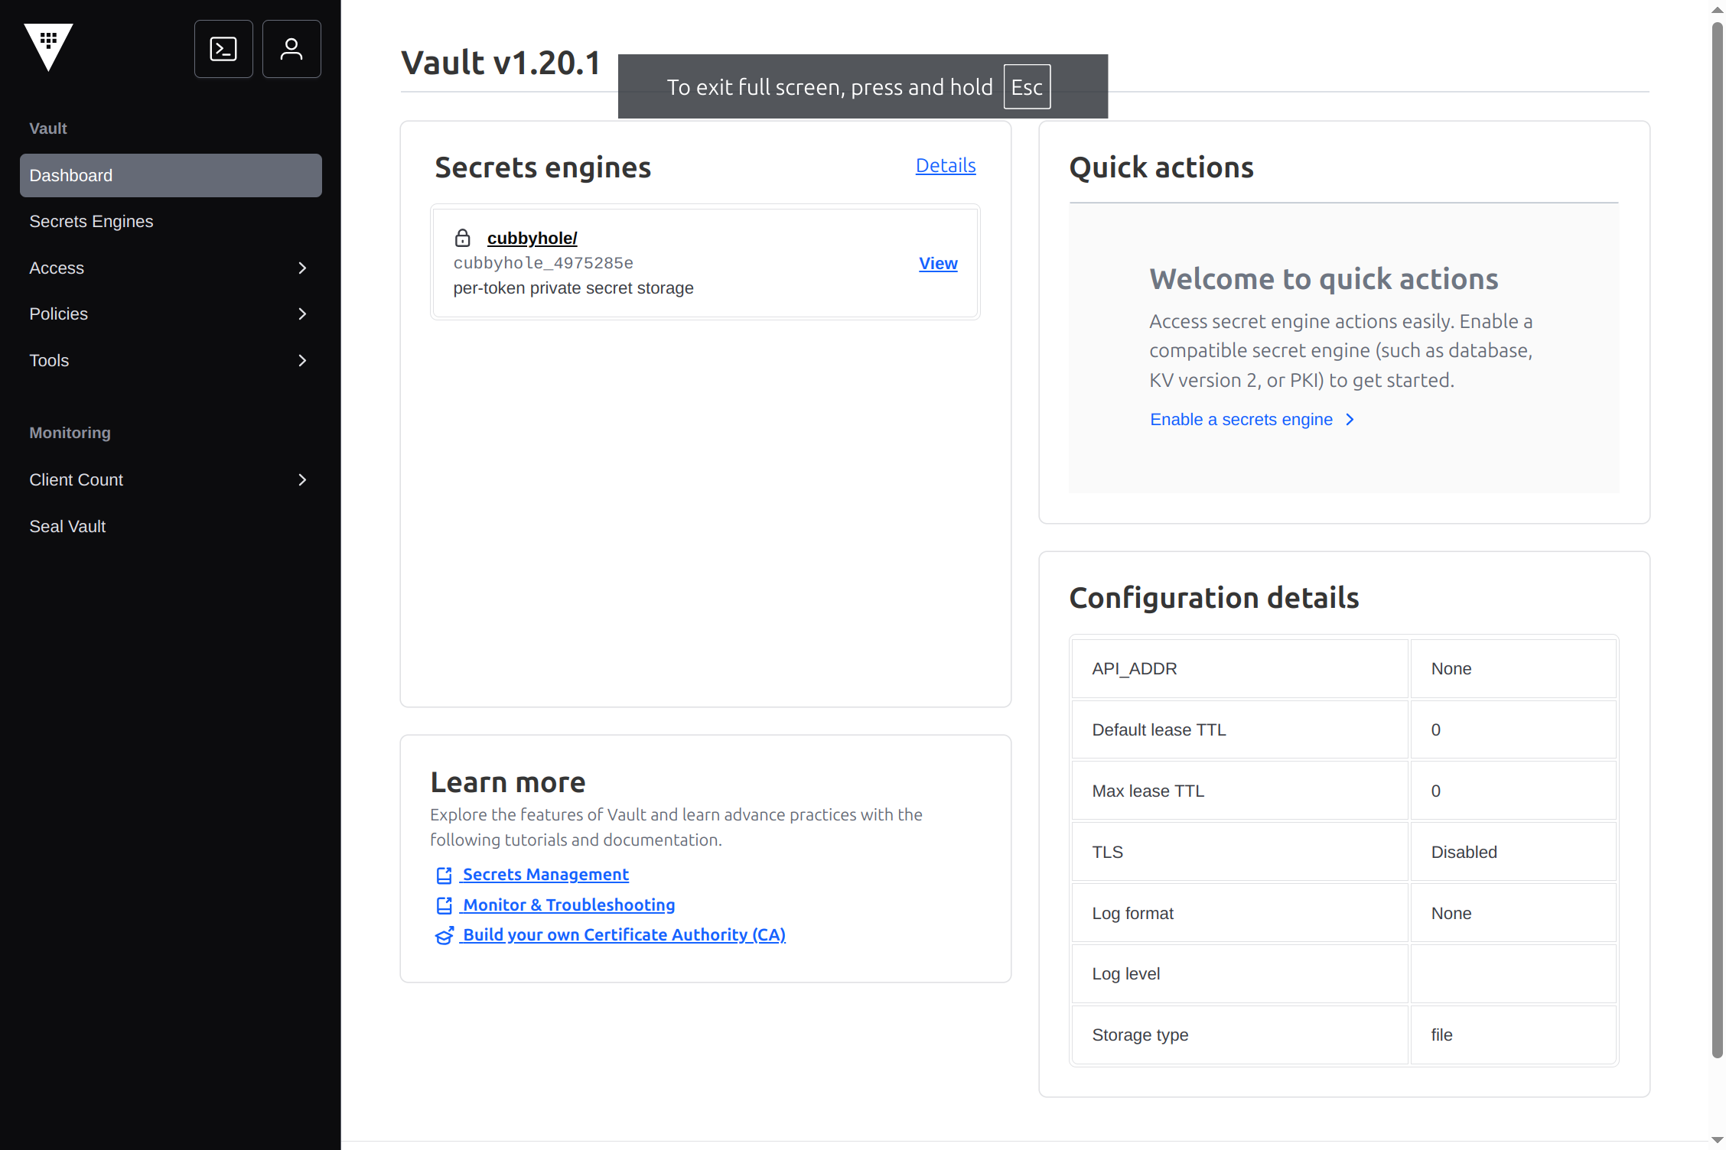The width and height of the screenshot is (1726, 1150).
Task: Click the Certificate Authority tutorial icon
Action: click(444, 935)
